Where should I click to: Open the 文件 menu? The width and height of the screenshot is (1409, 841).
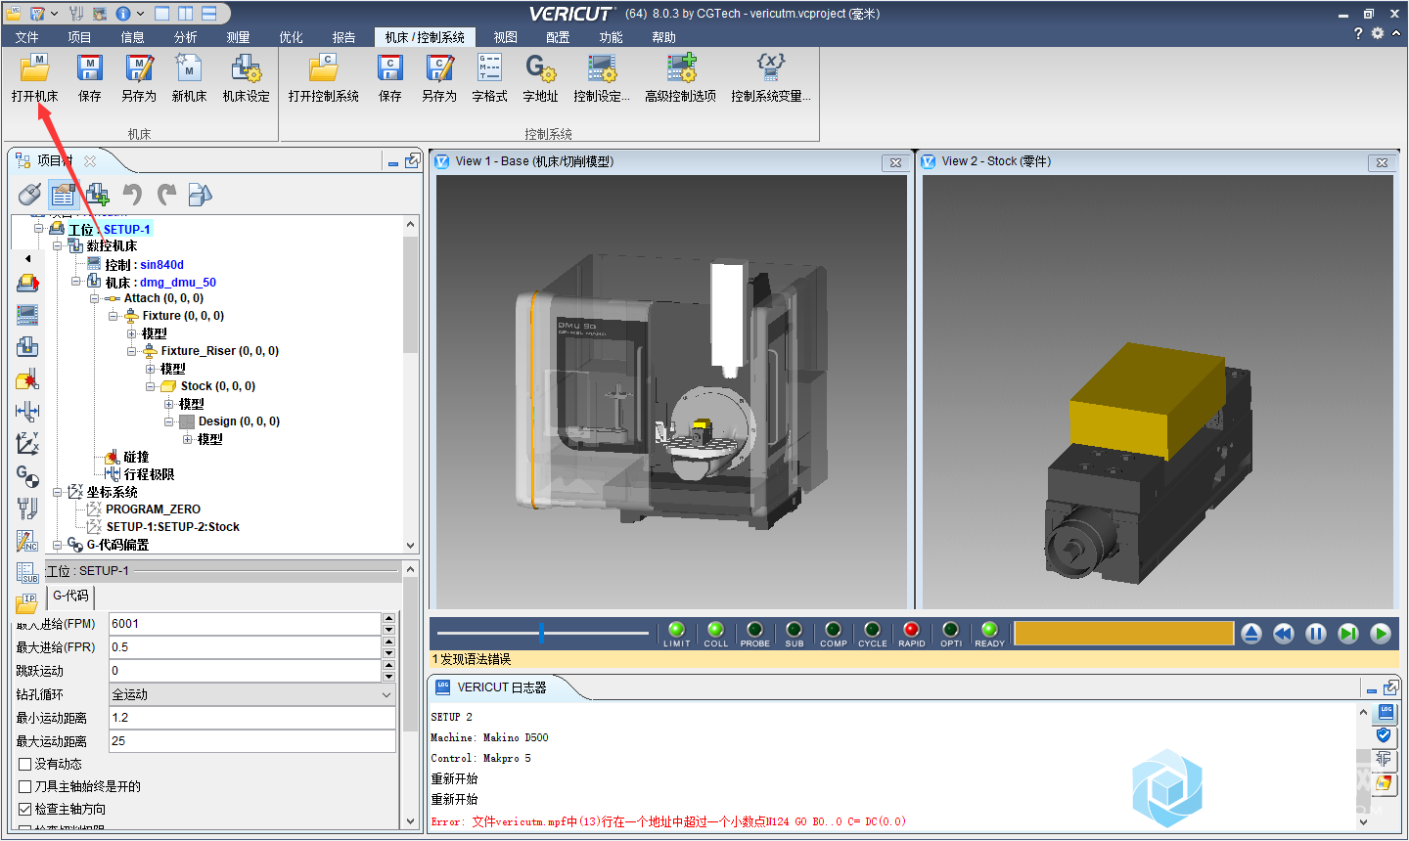pos(27,37)
